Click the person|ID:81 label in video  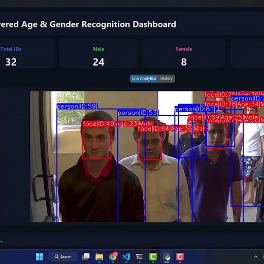point(194,109)
